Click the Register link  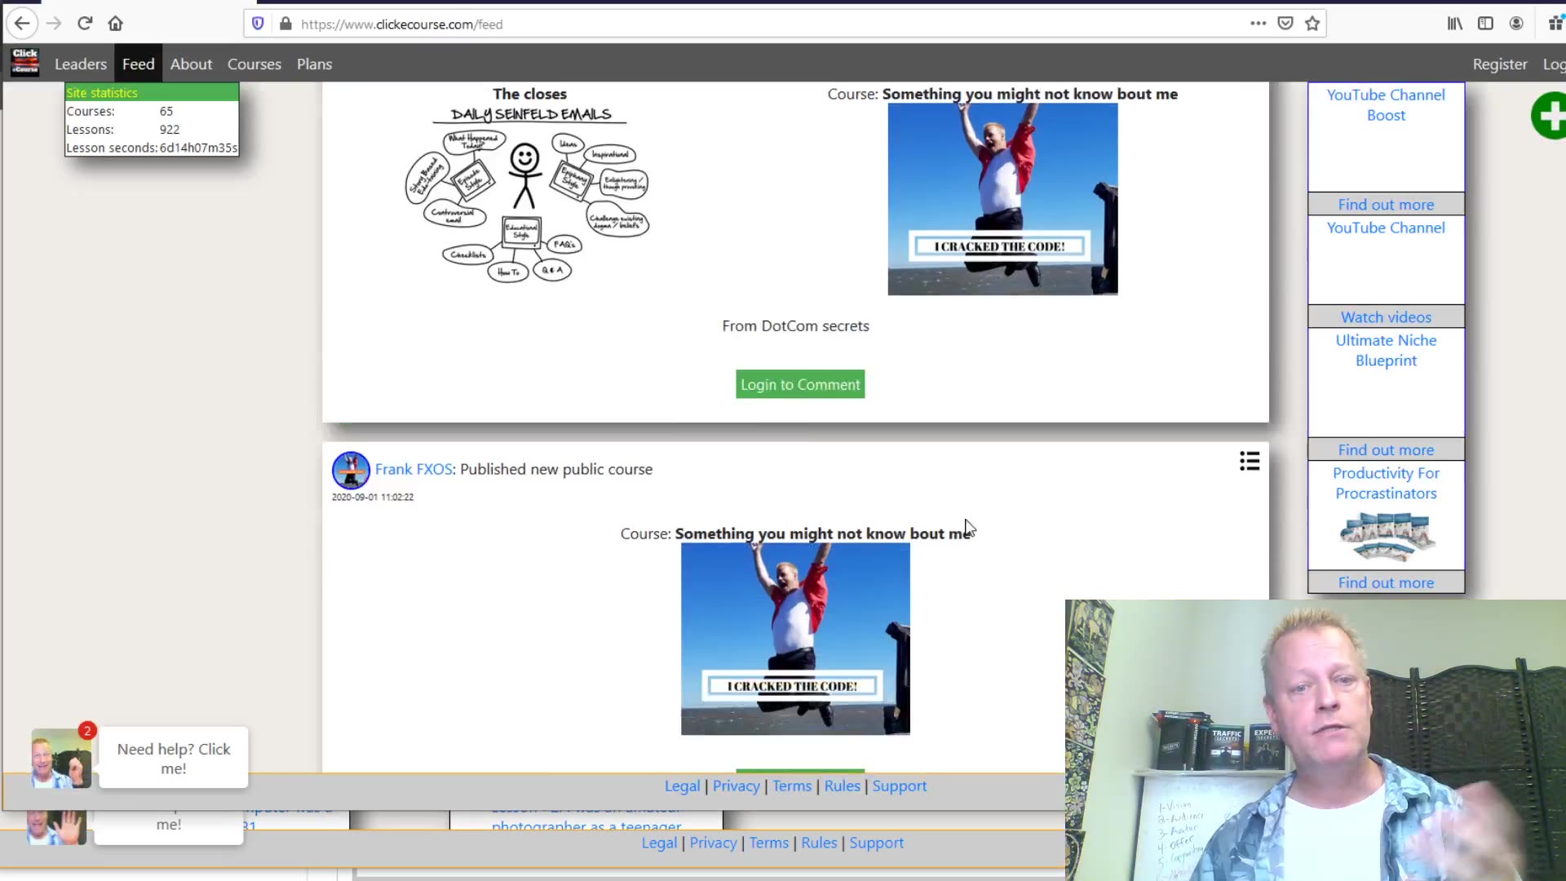tap(1499, 64)
